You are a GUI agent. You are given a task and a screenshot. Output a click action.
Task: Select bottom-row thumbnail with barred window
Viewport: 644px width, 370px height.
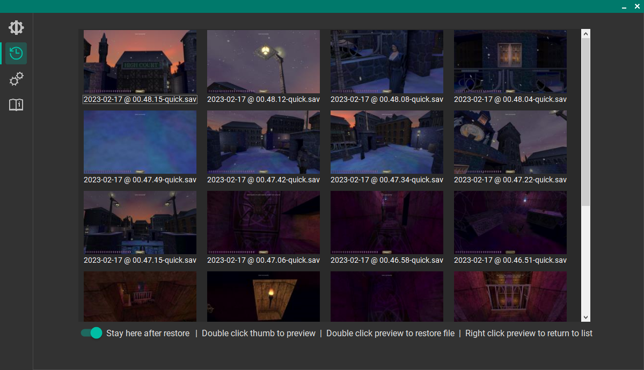coord(510,297)
